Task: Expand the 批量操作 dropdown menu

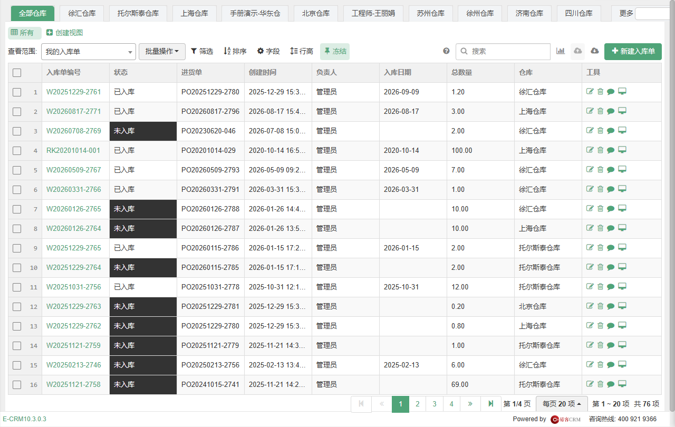Action: point(162,52)
